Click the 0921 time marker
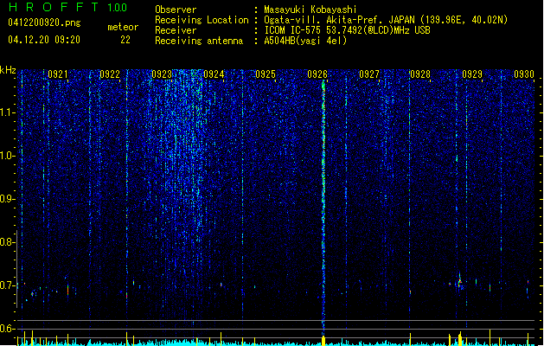The height and width of the screenshot is (346, 544). 58,74
